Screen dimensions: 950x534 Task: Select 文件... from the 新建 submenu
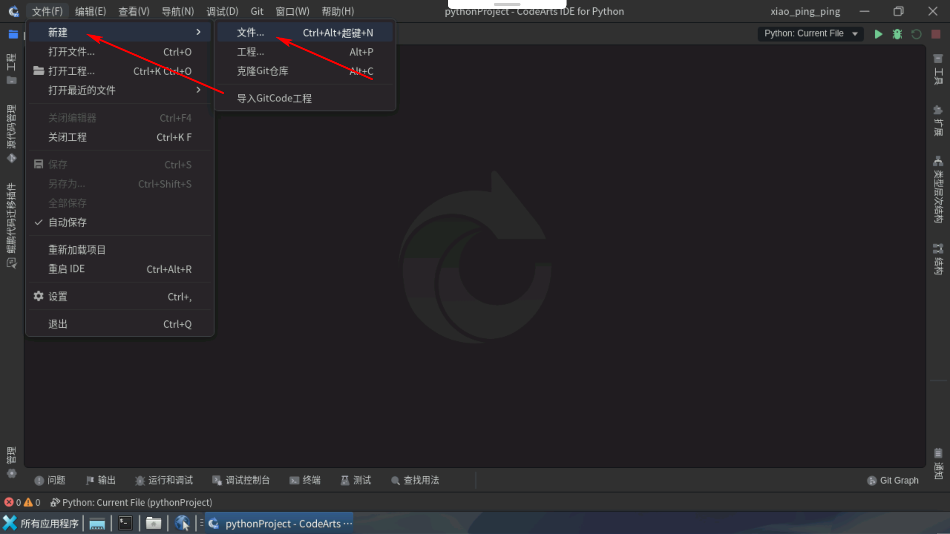pos(250,32)
